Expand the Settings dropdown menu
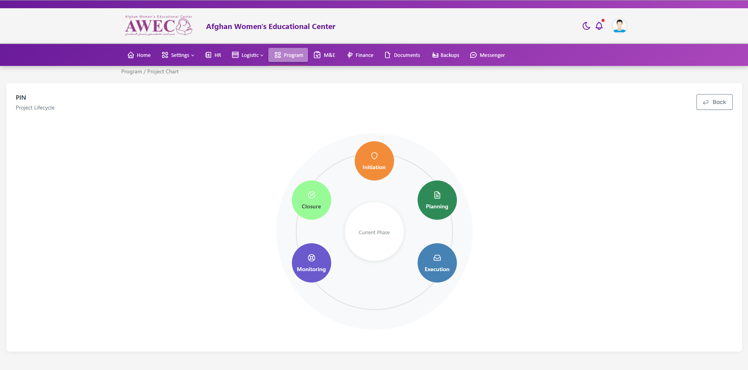748x370 pixels. [x=178, y=55]
